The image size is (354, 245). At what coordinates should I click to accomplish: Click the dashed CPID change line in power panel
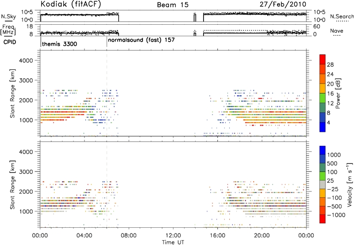pyautogui.click(x=107, y=93)
